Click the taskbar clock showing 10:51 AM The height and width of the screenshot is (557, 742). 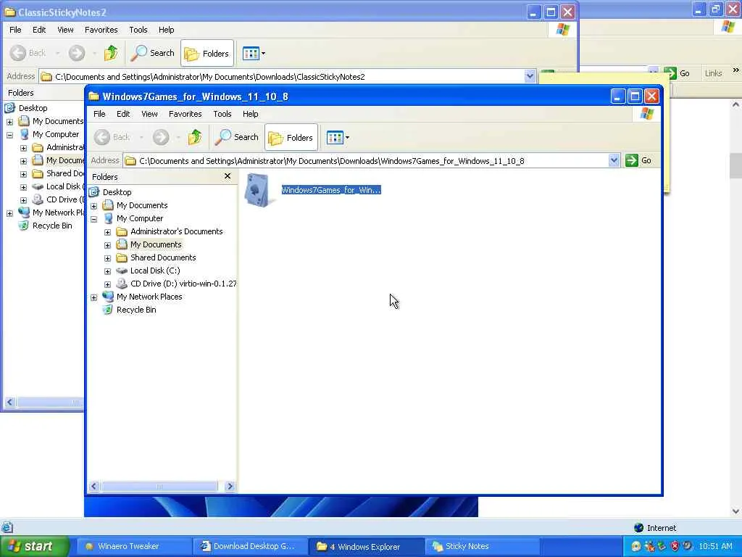715,546
